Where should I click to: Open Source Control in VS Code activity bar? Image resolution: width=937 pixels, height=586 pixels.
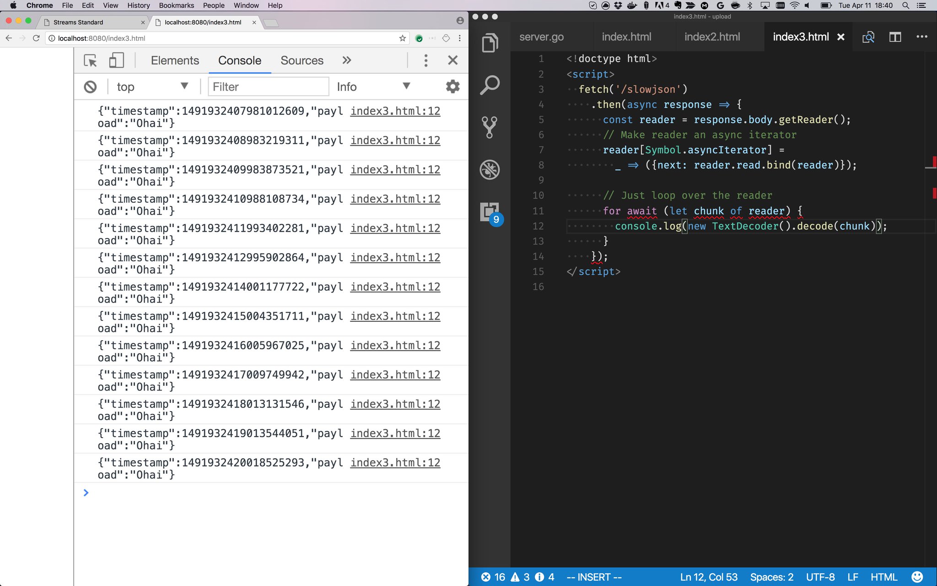coord(490,127)
